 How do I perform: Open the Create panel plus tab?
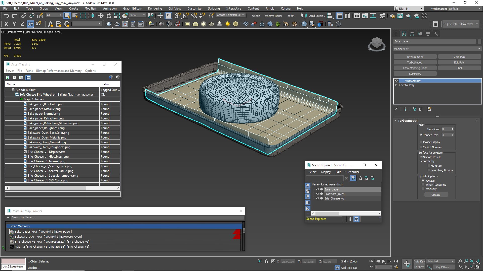click(x=396, y=34)
